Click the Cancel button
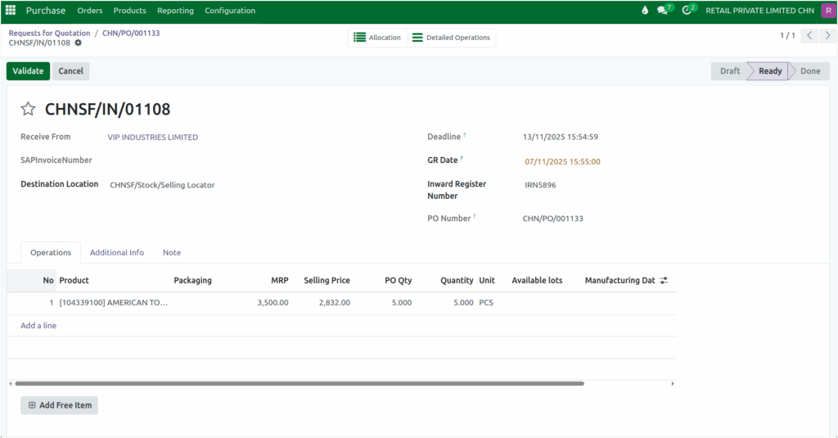Viewport: 838px width, 438px height. pyautogui.click(x=70, y=71)
